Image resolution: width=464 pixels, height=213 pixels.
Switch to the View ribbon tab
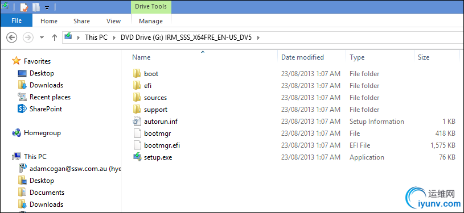click(x=114, y=21)
